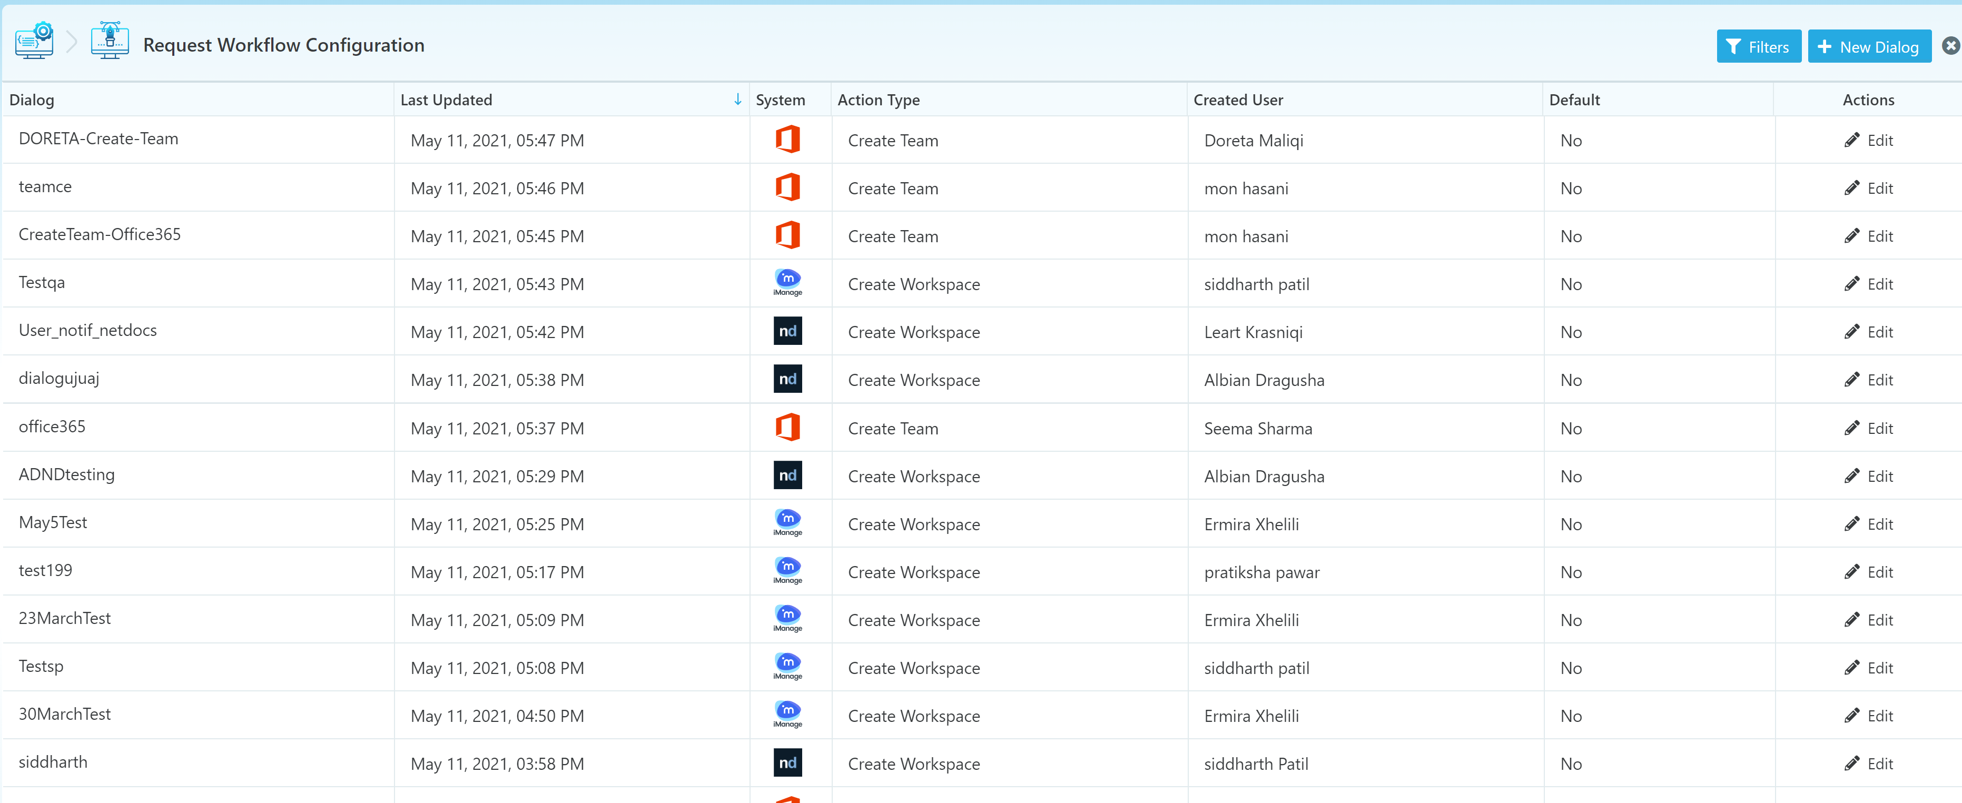The image size is (1962, 803).
Task: Click iManage icon in May5Test row
Action: [787, 523]
